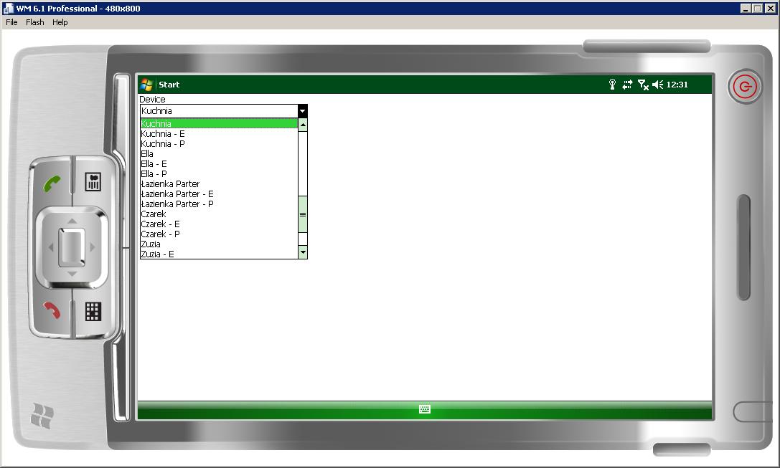Click the Device combo box field showing Kuchnia
The width and height of the screenshot is (780, 468).
pyautogui.click(x=219, y=111)
